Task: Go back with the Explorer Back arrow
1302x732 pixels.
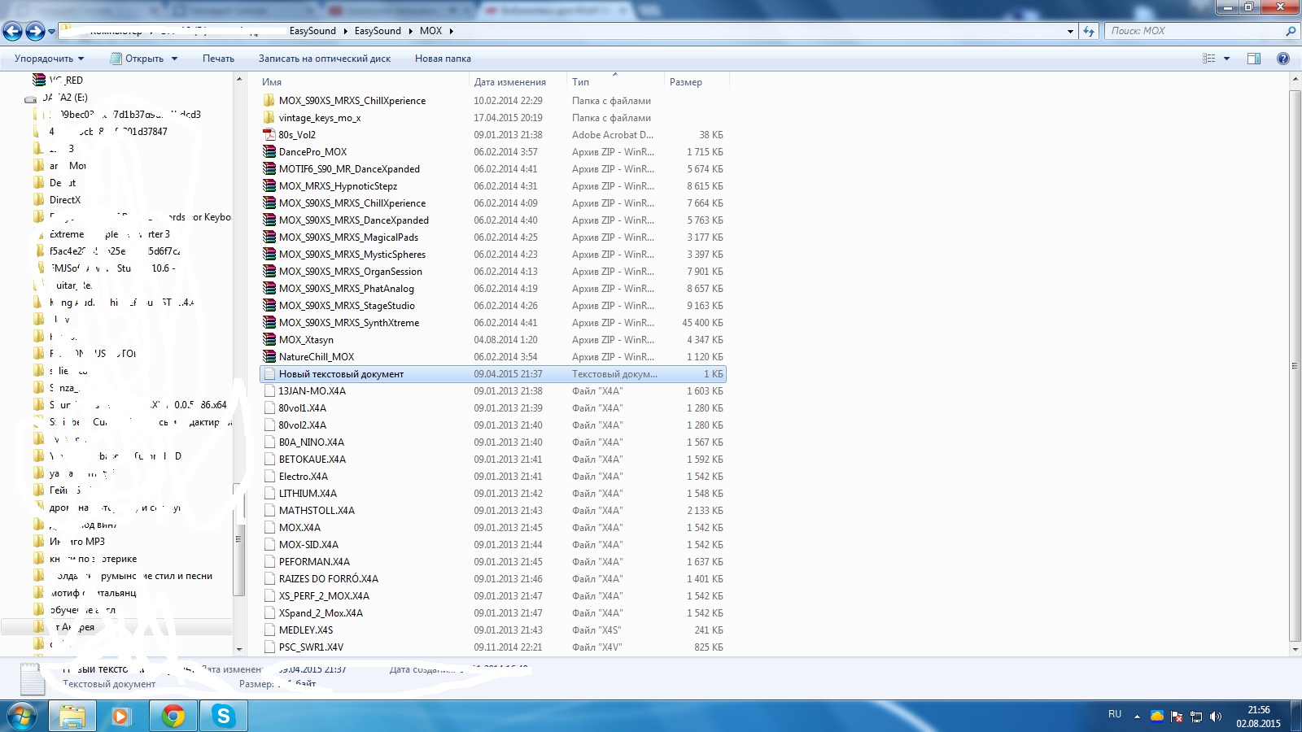Action: (13, 31)
